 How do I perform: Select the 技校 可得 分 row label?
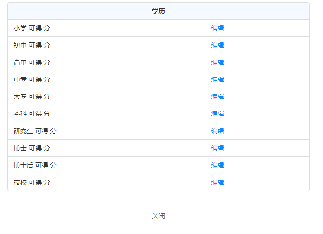pyautogui.click(x=32, y=182)
